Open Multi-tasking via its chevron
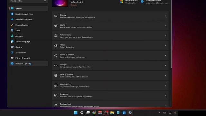 [165, 85]
